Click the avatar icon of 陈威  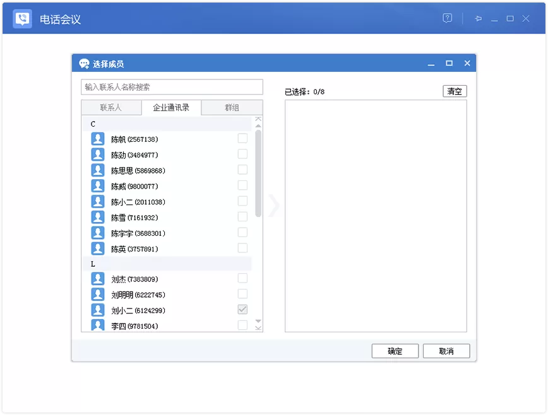98,185
